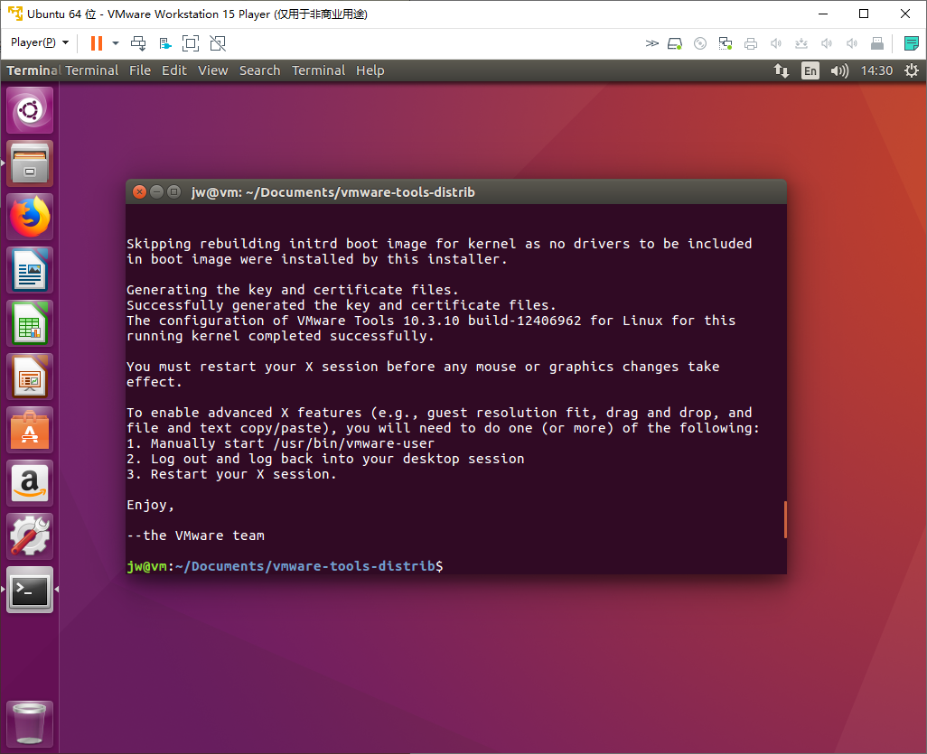
Task: Open the clock showing 14:30
Action: (x=876, y=71)
